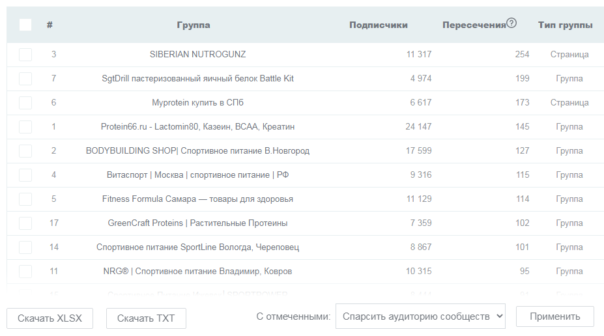Viewport: 604px width, 336px height.
Task: Select checkbox for Myprotein купить в СПб
Action: (25, 103)
